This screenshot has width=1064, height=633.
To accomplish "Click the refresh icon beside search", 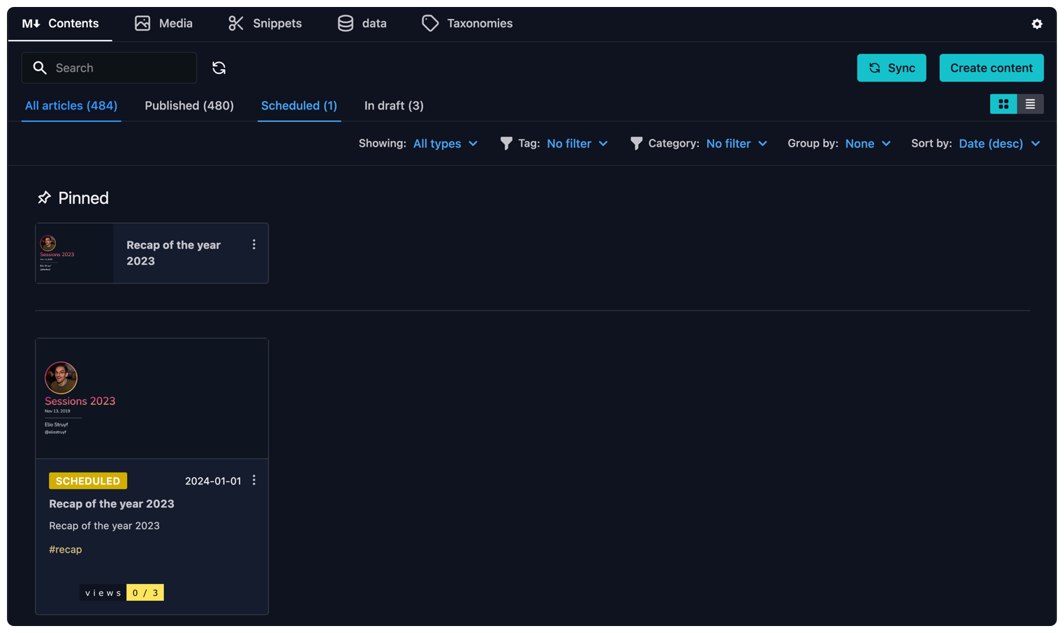I will pos(219,68).
